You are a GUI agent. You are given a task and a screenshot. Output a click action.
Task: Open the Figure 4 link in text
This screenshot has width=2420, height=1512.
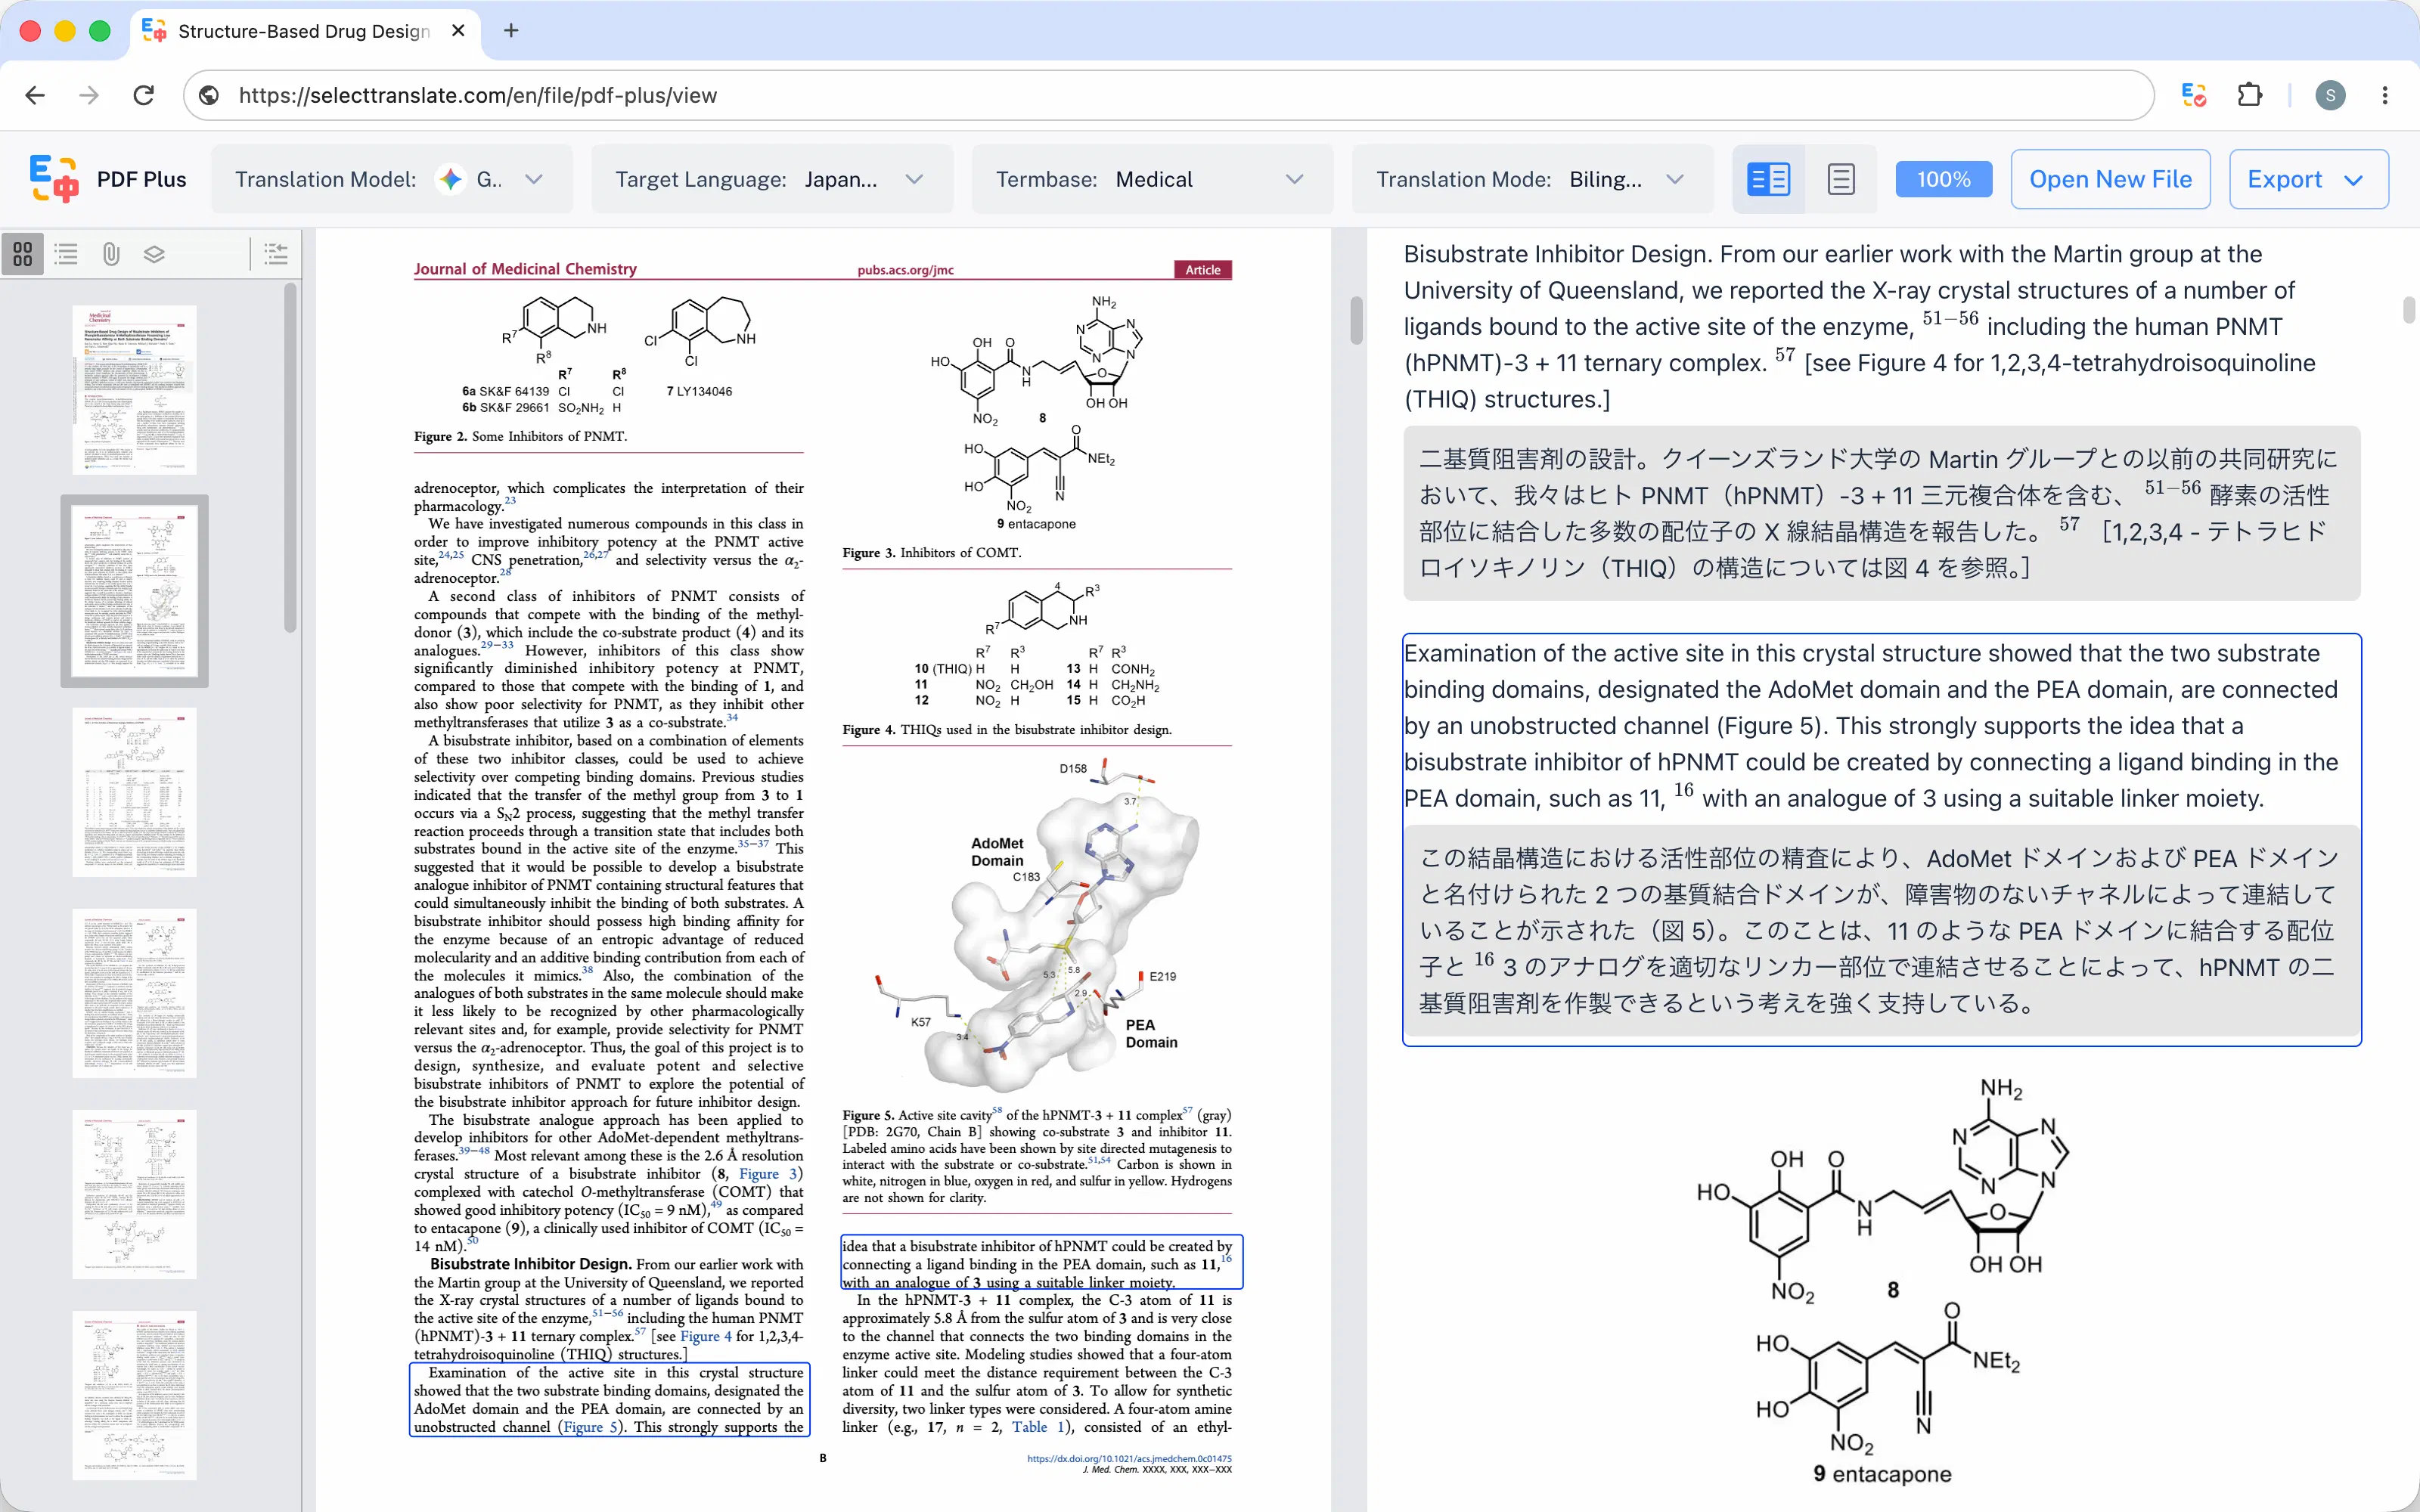(706, 1336)
